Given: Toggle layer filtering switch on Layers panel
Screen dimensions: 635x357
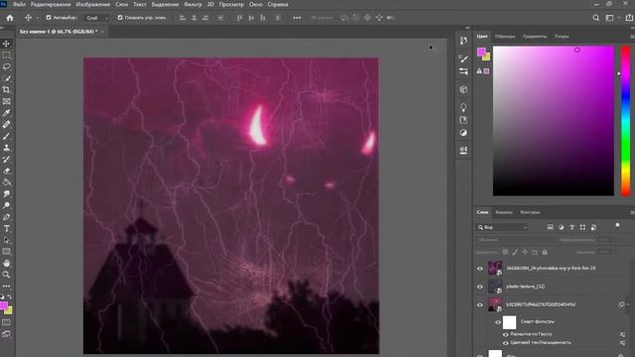Looking at the screenshot, I should (617, 226).
